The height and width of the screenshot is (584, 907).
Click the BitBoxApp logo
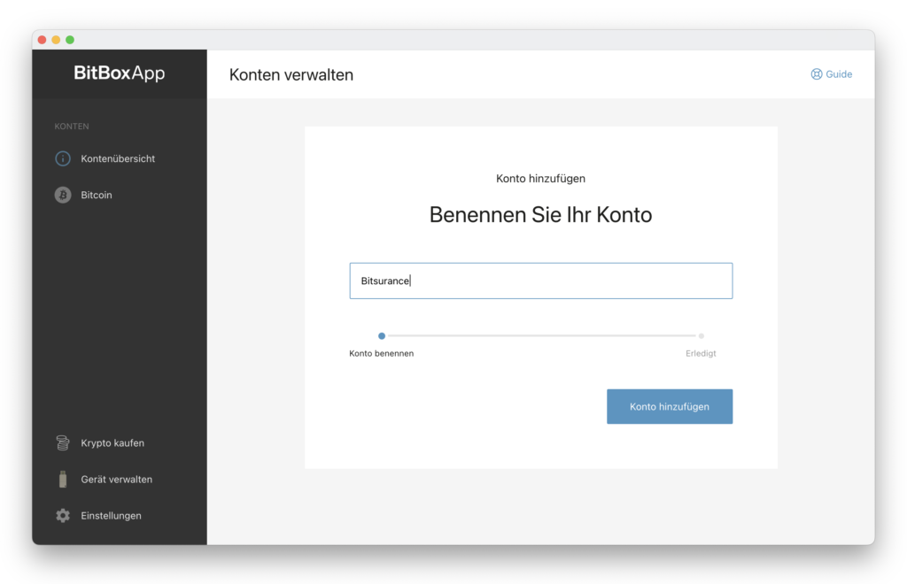[x=120, y=73]
